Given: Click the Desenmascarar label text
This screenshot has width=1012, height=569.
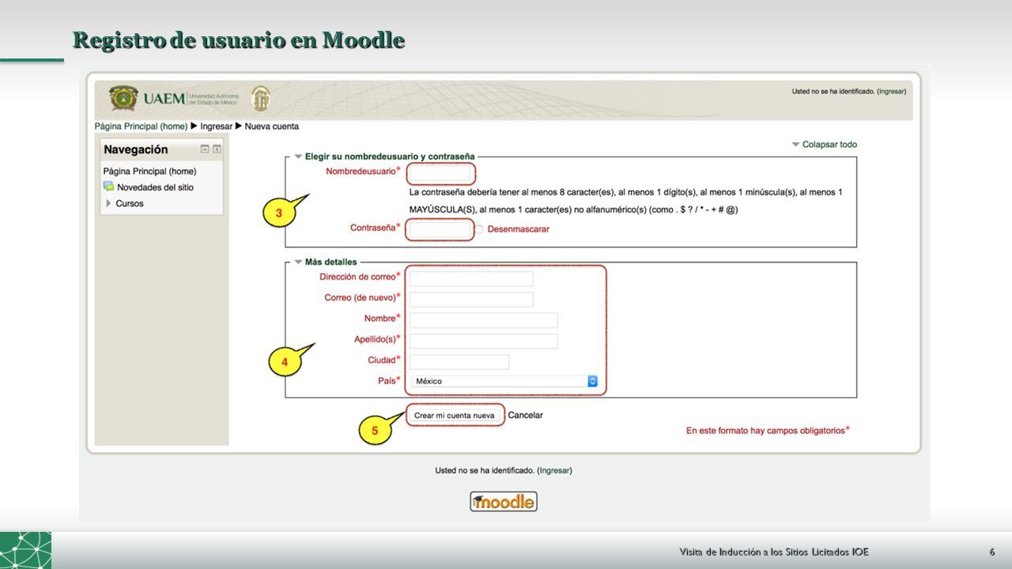Looking at the screenshot, I should coord(518,229).
